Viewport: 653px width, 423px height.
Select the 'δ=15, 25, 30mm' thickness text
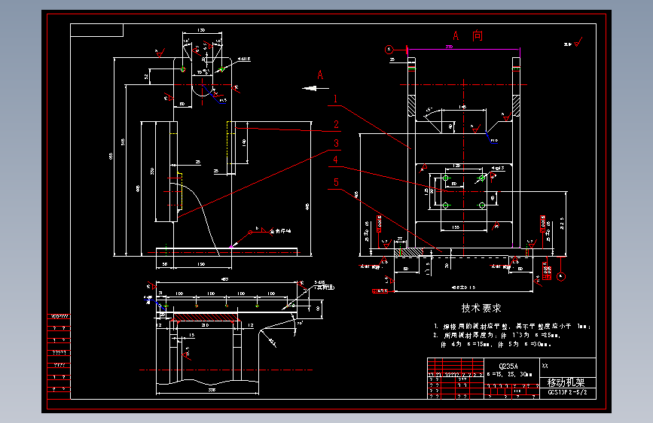pyautogui.click(x=509, y=374)
